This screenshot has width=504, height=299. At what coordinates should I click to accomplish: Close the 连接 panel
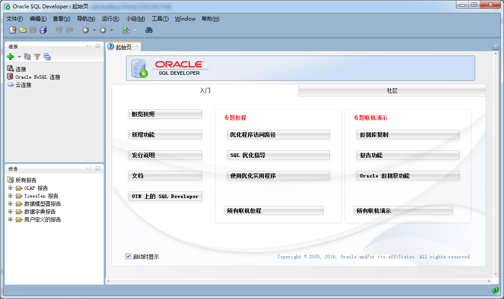point(87,46)
